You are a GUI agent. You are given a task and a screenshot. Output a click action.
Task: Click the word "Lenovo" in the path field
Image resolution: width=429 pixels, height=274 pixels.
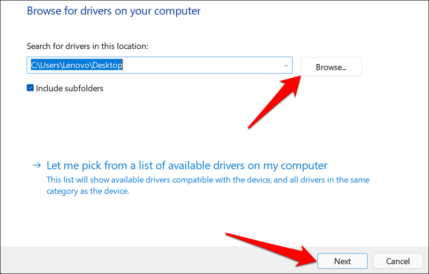(x=77, y=66)
